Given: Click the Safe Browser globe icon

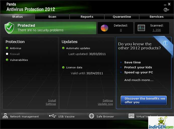Looking at the screenshot, I should point(92,116).
